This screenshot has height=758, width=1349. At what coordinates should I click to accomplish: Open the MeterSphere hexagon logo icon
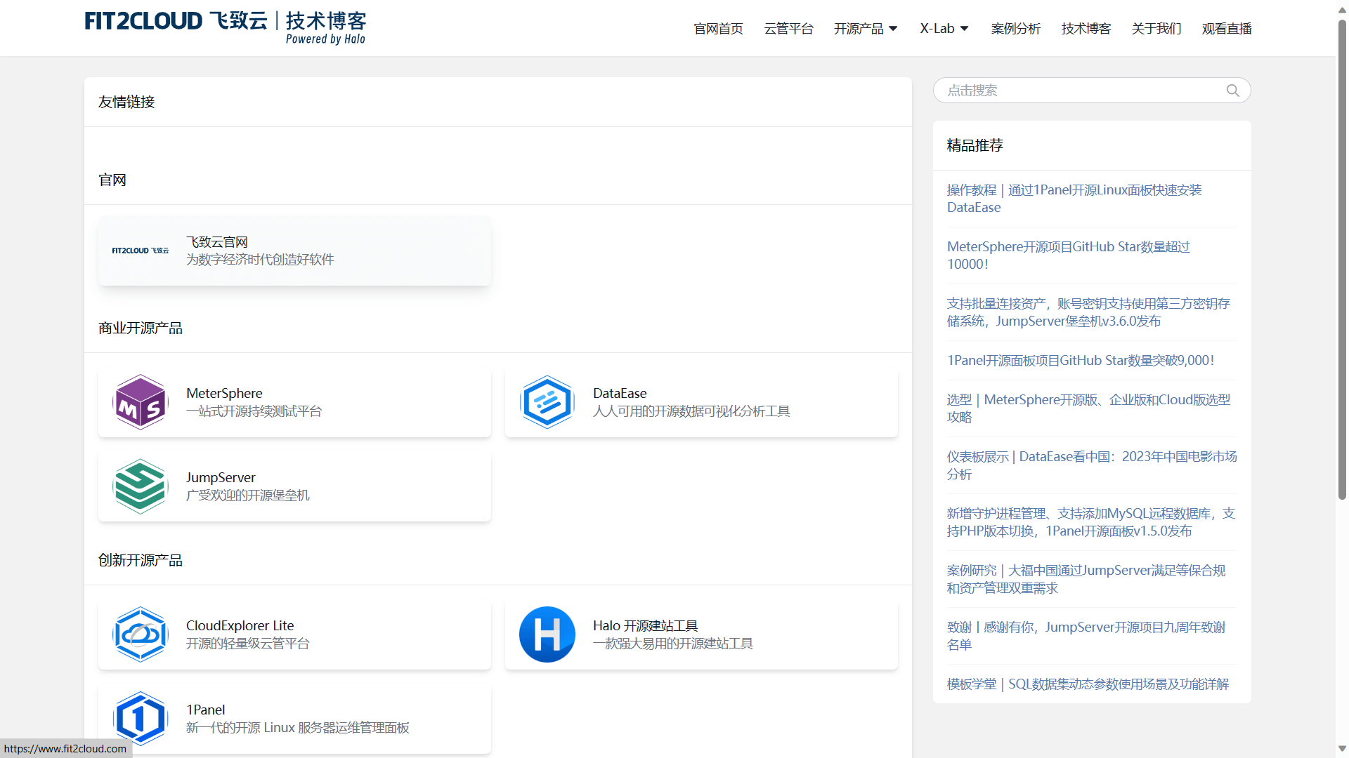tap(141, 402)
